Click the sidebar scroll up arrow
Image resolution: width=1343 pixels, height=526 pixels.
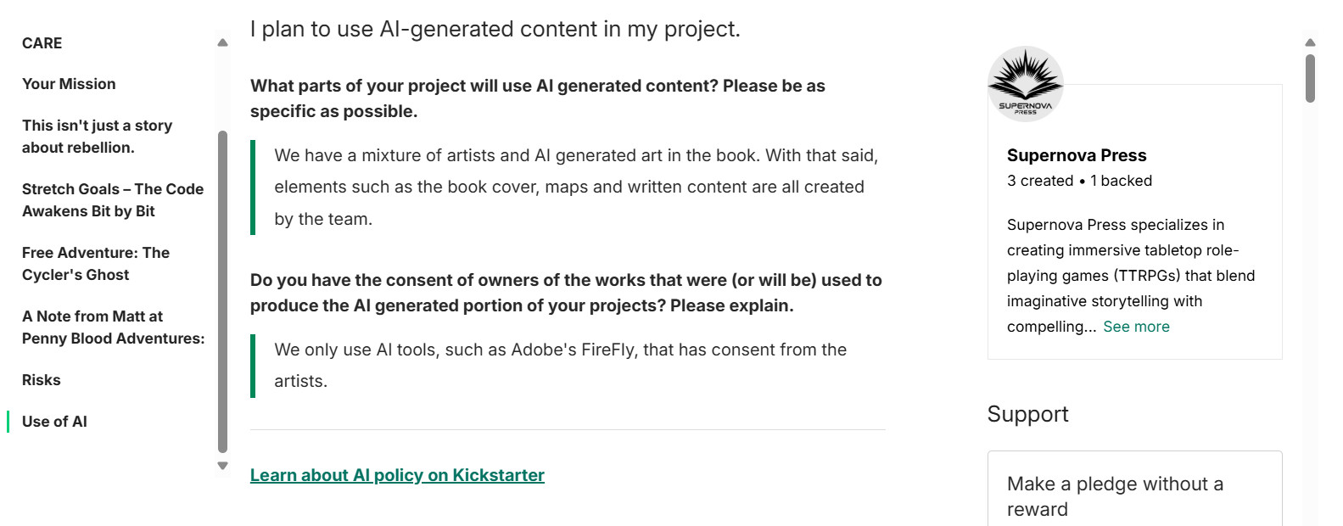(x=222, y=42)
